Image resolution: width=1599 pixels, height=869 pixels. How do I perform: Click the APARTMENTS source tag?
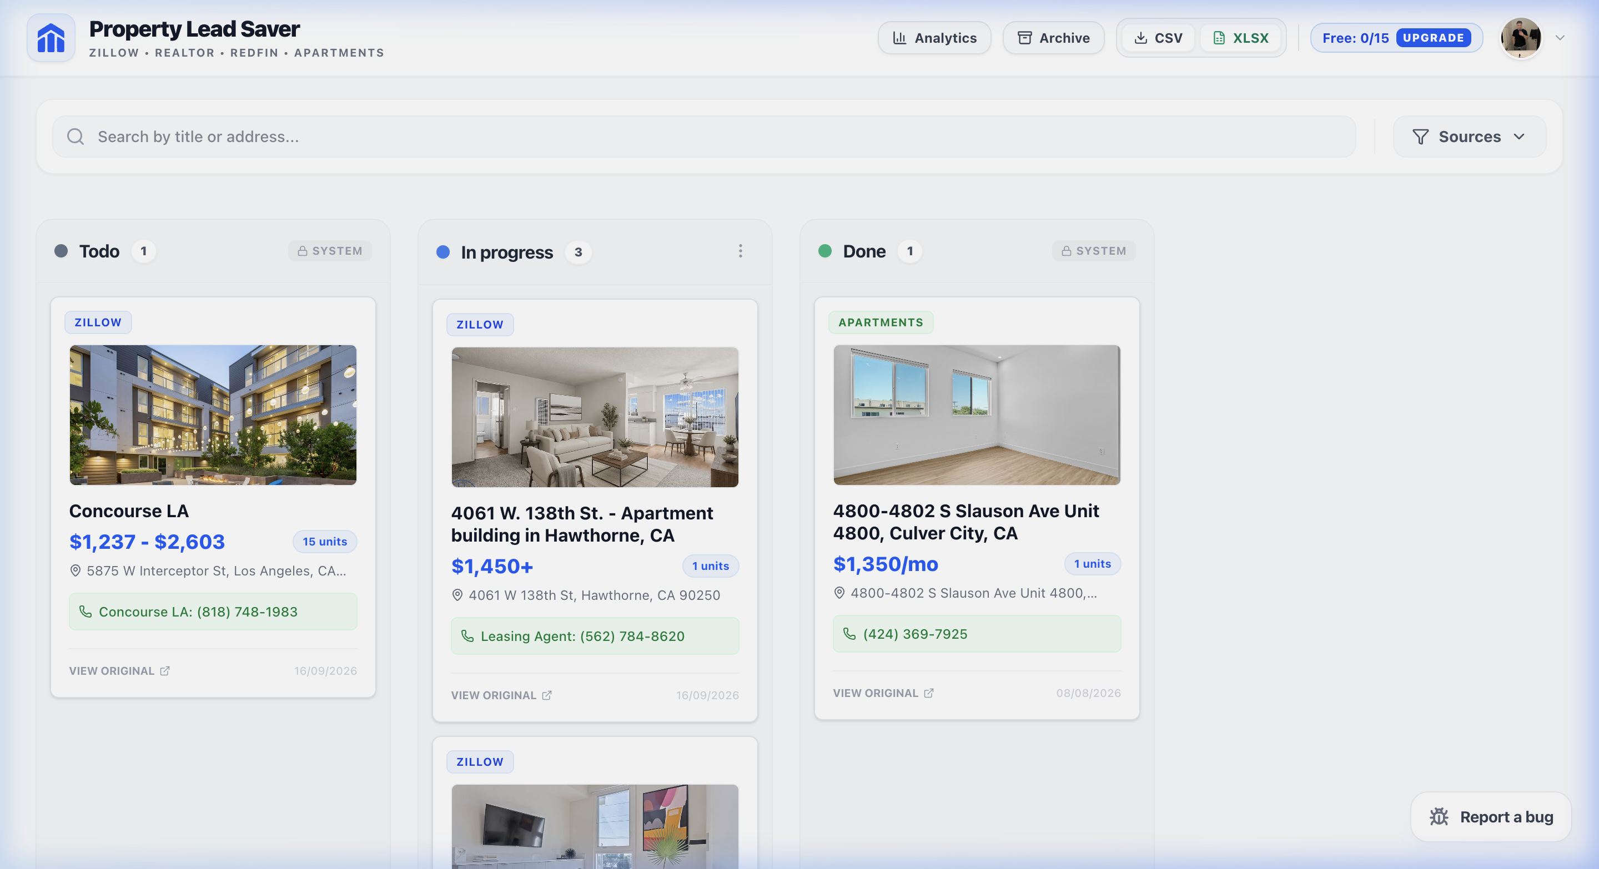[x=881, y=322]
